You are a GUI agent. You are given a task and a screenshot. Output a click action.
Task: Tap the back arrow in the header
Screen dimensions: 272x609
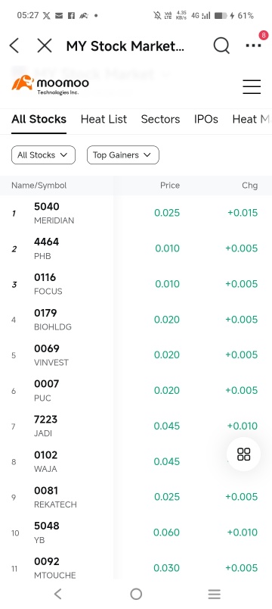pyautogui.click(x=14, y=46)
